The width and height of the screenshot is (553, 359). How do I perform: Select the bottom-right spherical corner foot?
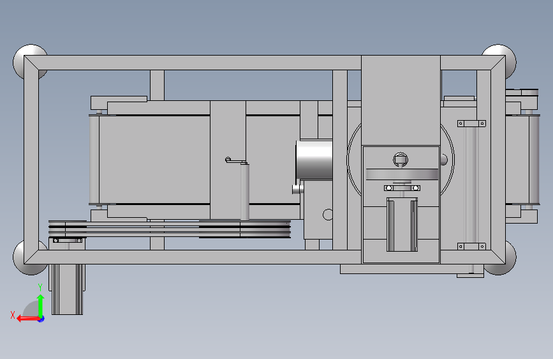499,257
